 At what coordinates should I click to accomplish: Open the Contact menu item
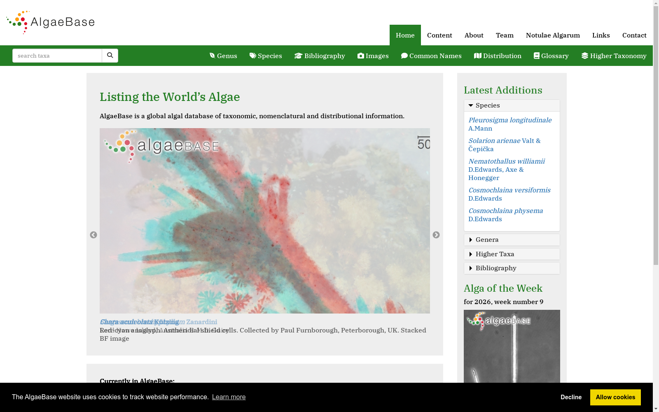coord(634,35)
